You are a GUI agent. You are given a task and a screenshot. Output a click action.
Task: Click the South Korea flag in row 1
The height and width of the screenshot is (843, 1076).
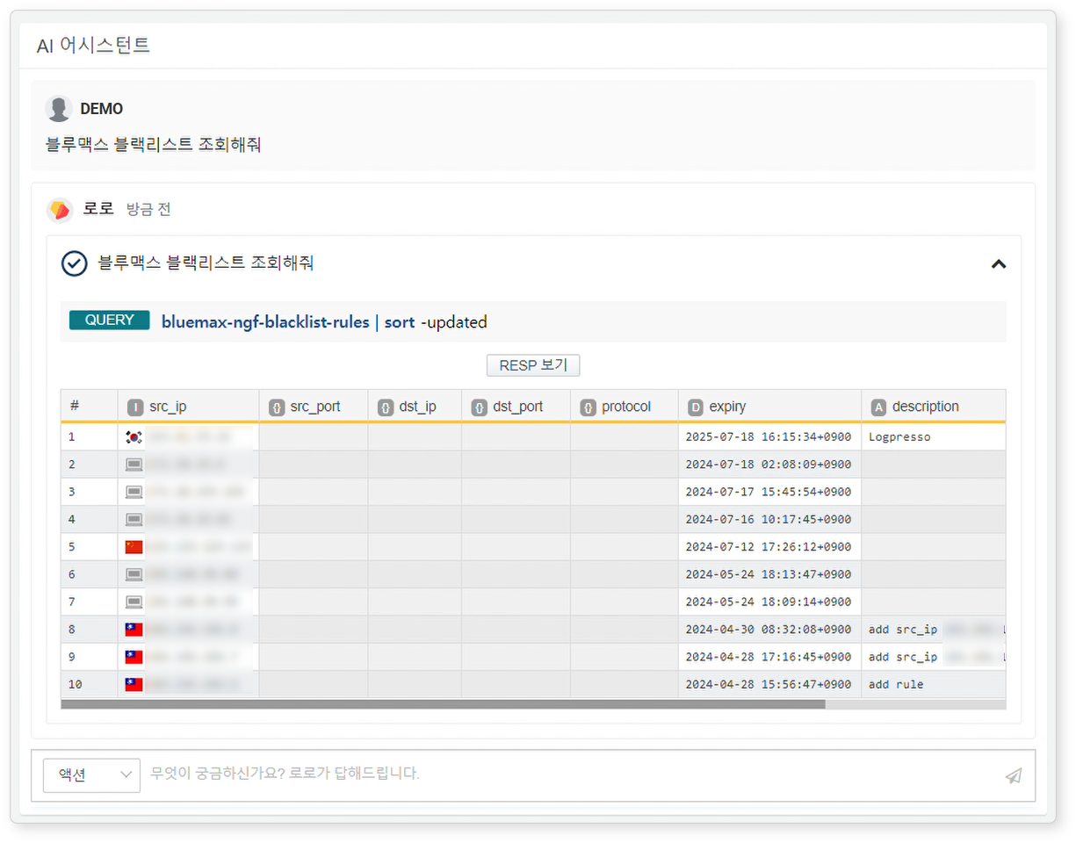point(134,436)
